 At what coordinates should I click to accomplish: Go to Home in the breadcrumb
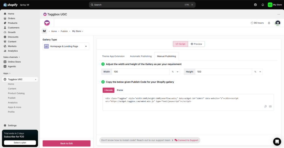coord(54,31)
